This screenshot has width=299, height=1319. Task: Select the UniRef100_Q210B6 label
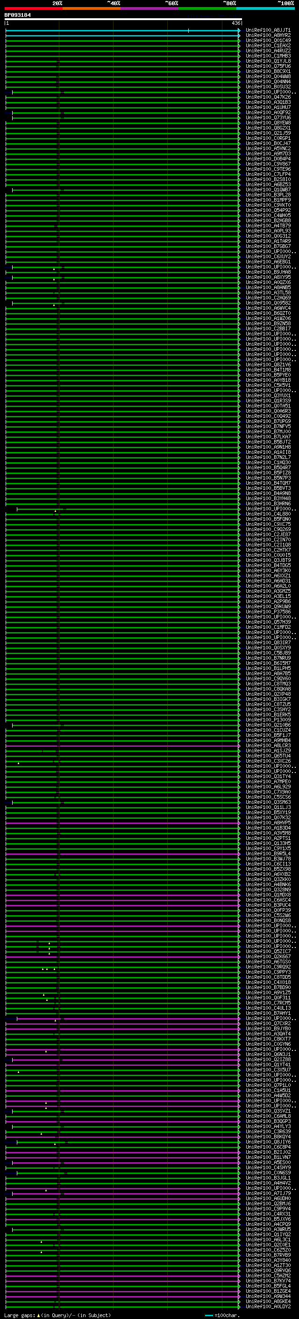tap(268, 726)
